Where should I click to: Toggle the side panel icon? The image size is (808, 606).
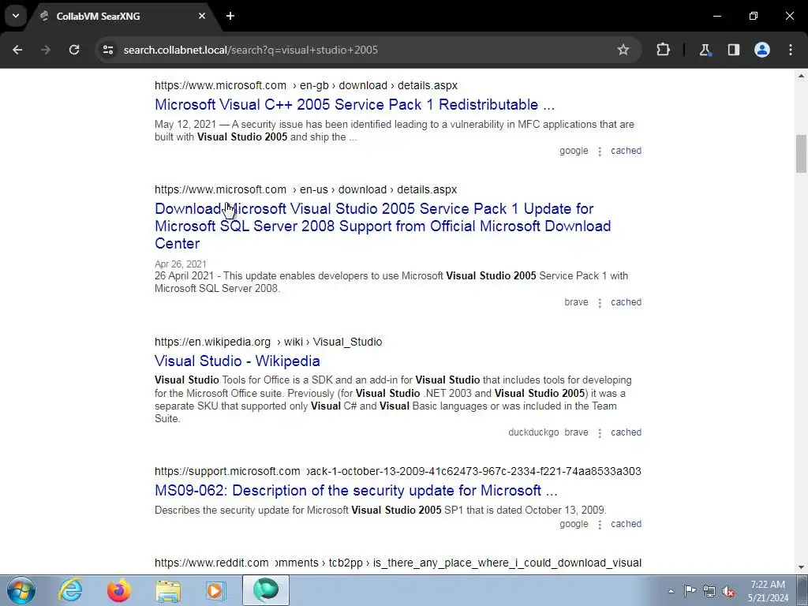tap(734, 50)
